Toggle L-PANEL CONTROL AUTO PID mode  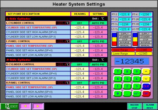click(98, 41)
